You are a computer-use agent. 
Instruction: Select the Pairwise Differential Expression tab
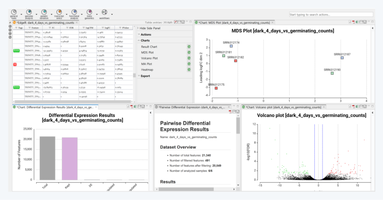tap(192, 107)
